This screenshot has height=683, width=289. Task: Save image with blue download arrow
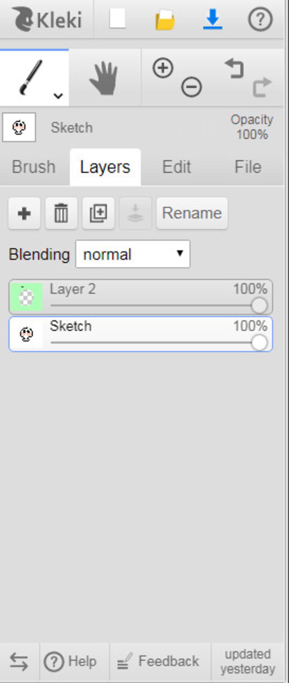coord(213,19)
